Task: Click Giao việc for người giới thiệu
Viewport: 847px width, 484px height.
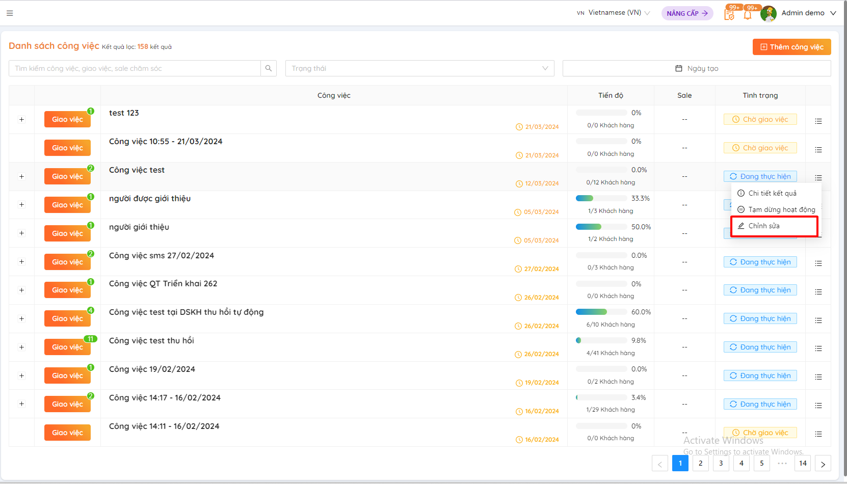Action: (x=67, y=233)
